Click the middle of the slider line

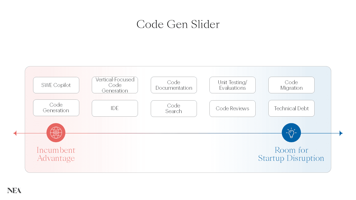click(x=178, y=133)
